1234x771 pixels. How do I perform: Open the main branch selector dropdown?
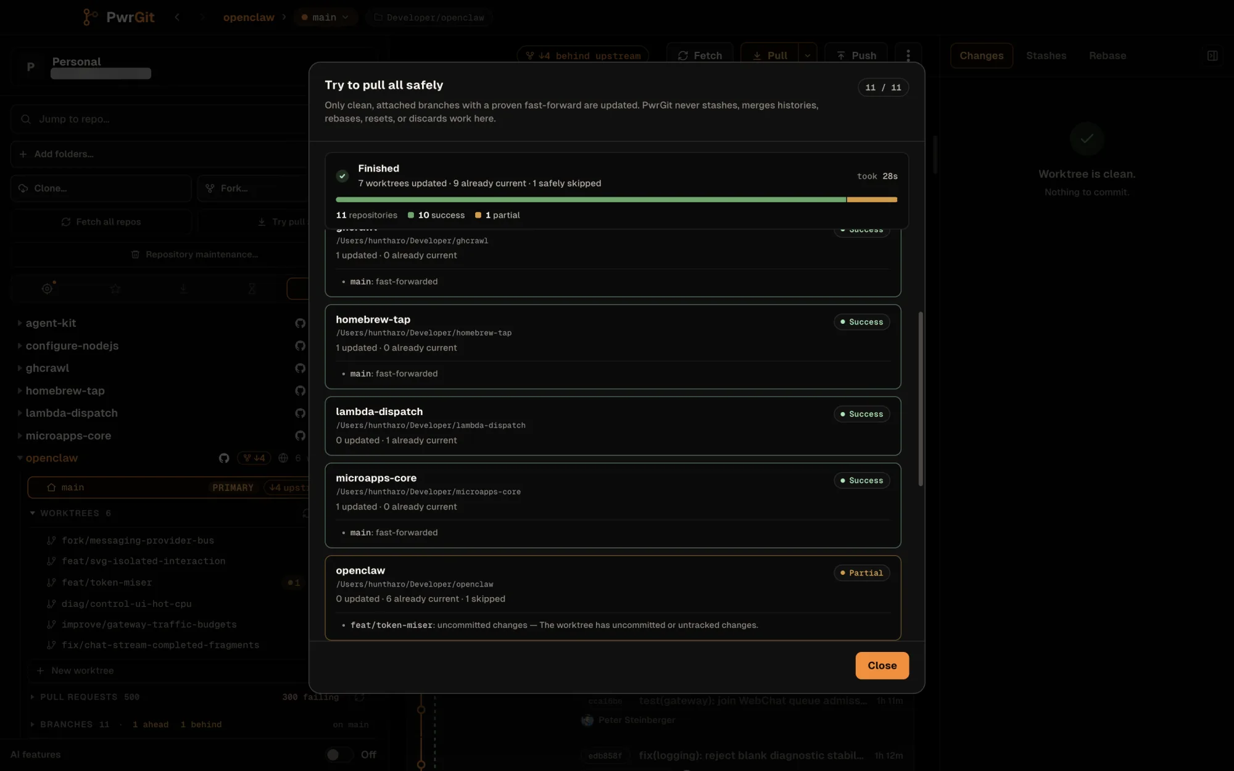324,17
